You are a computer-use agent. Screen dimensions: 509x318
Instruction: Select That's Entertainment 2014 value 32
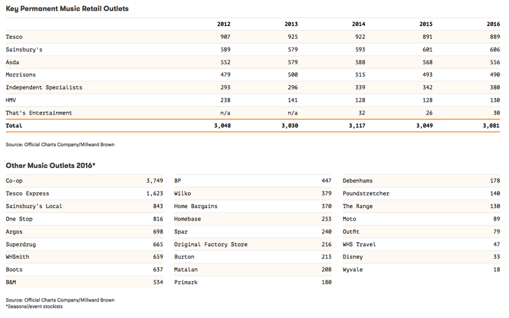tap(361, 113)
